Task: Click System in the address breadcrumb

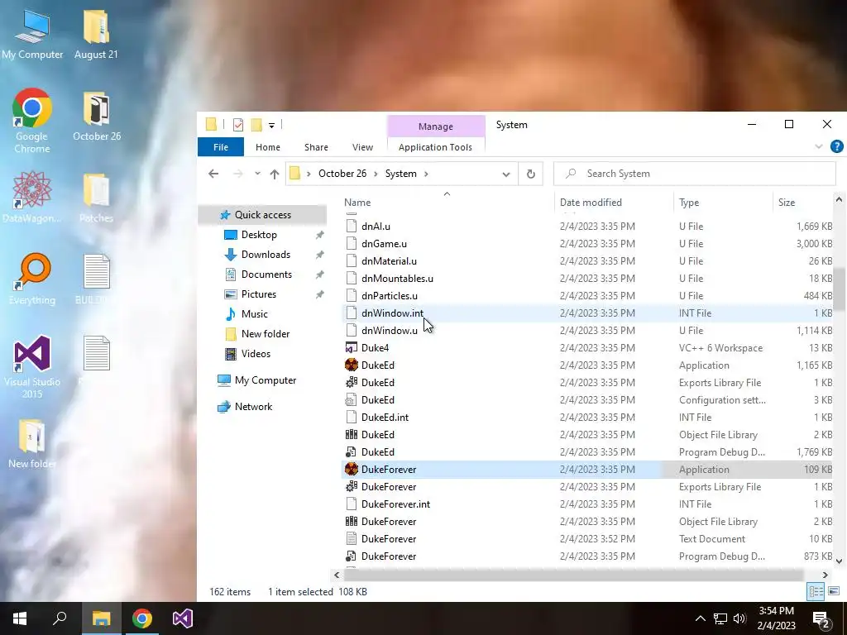Action: pyautogui.click(x=401, y=174)
